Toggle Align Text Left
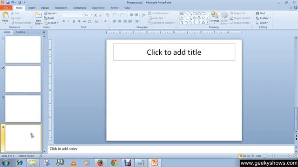298x167 pixels. [x=115, y=21]
